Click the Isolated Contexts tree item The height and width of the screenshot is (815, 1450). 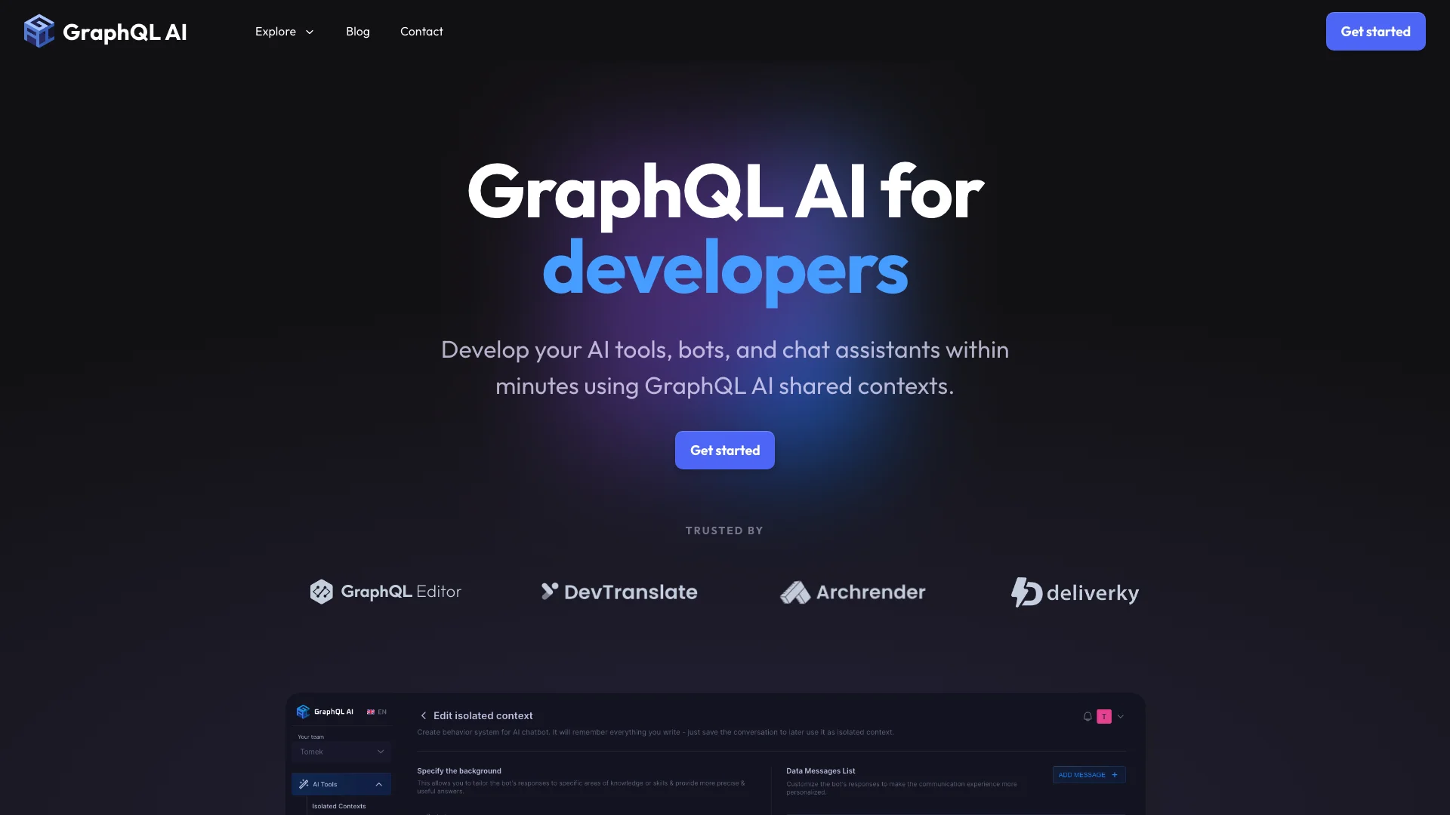[x=338, y=806]
